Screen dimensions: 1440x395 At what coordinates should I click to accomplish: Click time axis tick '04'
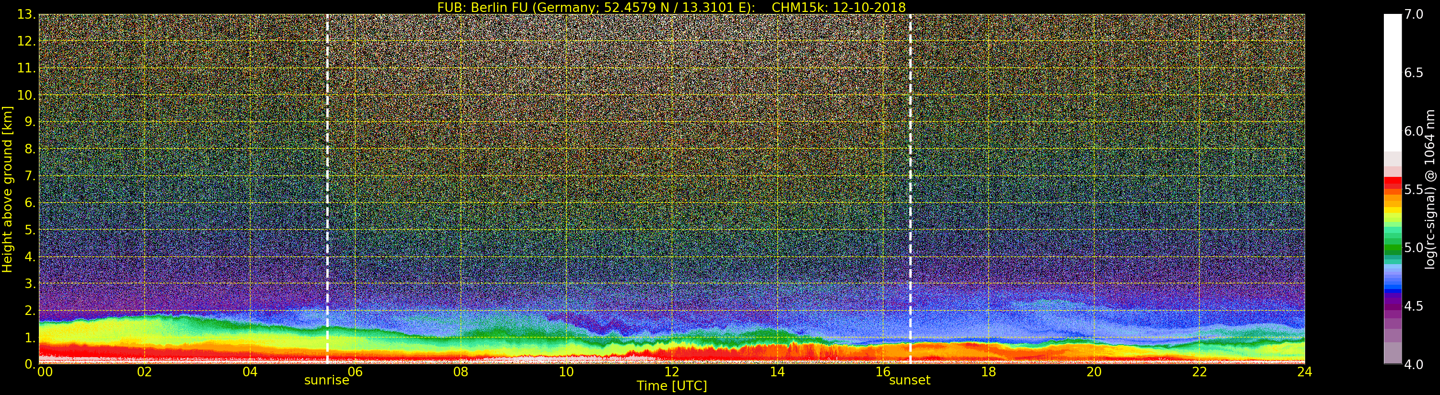[x=250, y=372]
